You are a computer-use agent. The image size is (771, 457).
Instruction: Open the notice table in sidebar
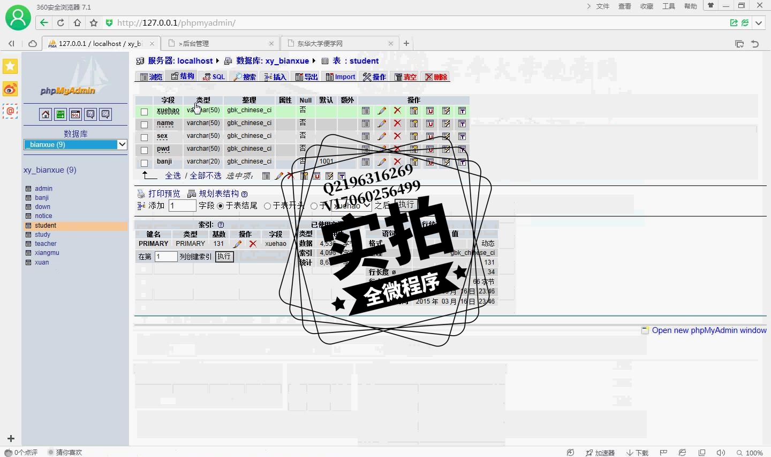pos(43,216)
